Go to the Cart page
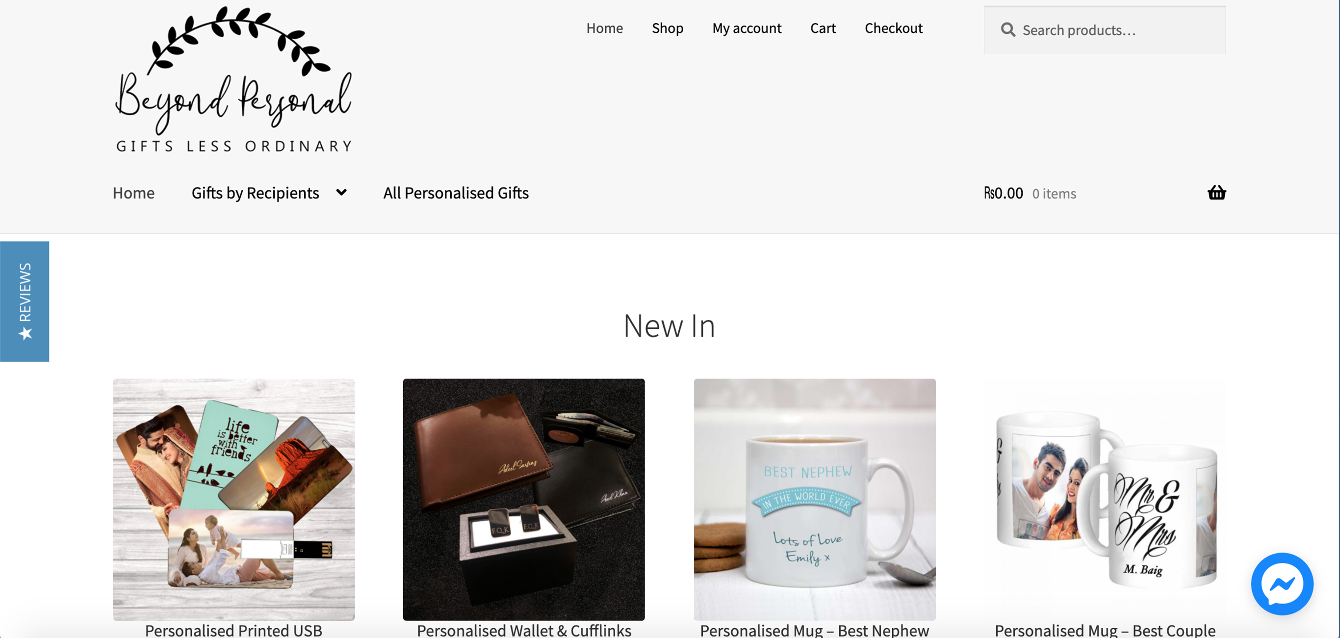 coord(823,28)
